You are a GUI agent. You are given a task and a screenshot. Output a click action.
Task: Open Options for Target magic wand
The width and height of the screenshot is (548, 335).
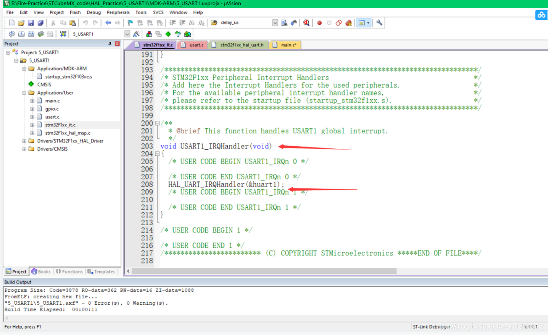136,34
